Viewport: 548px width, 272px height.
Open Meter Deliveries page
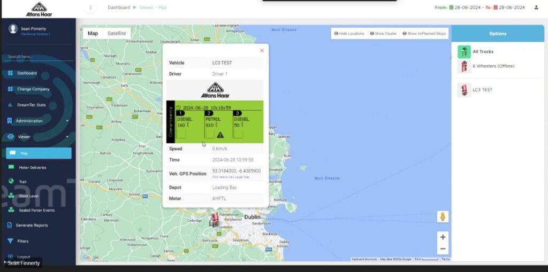pos(32,168)
